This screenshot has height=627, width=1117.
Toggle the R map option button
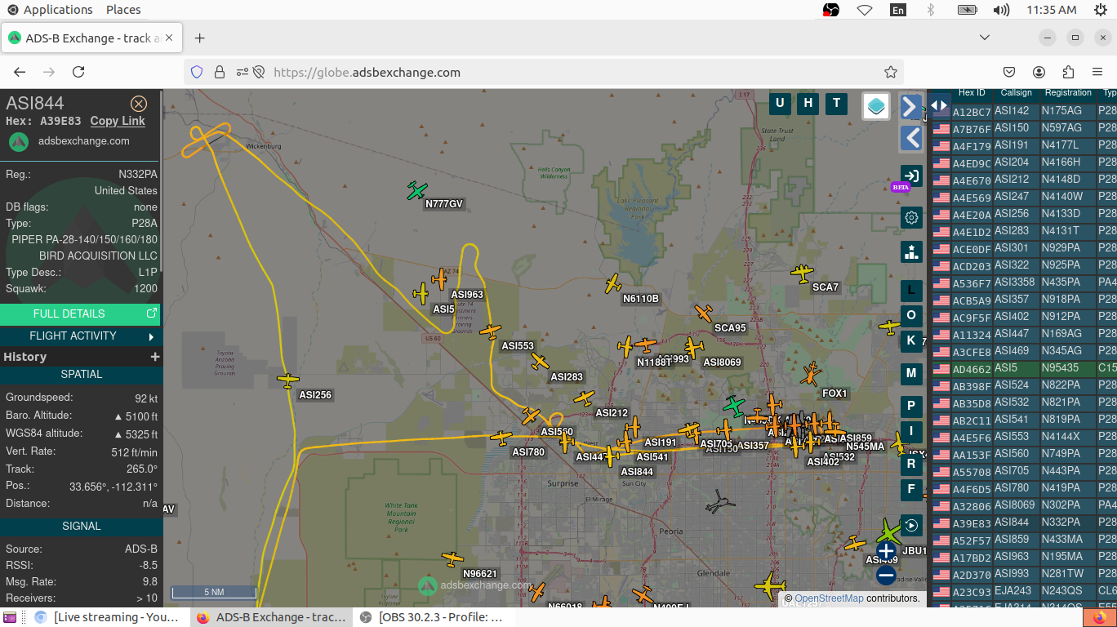coord(911,464)
